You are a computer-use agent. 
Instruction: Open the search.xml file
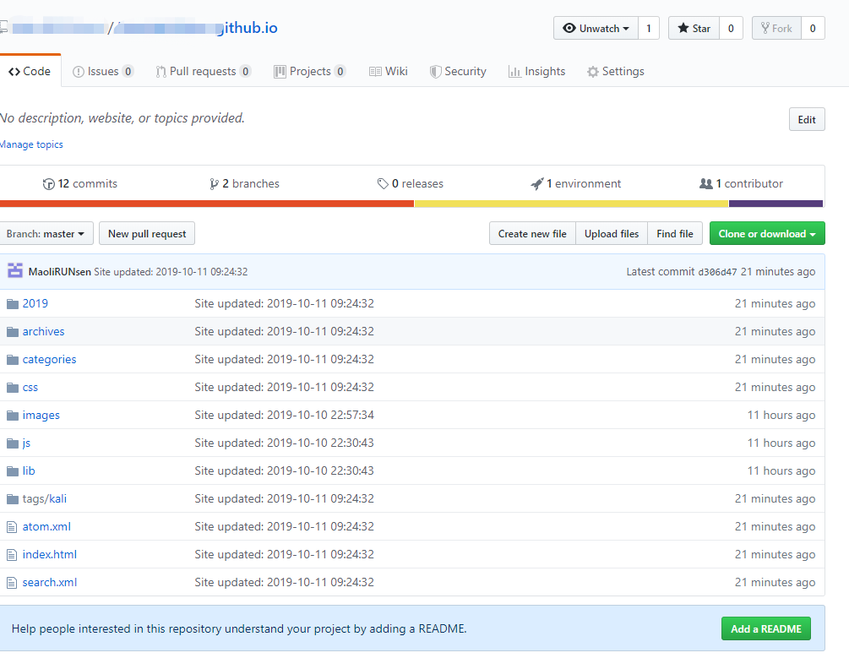click(x=50, y=582)
